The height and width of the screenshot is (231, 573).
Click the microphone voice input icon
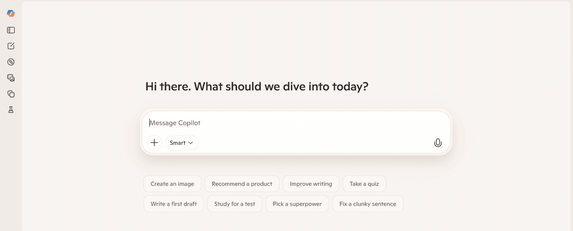(x=438, y=143)
